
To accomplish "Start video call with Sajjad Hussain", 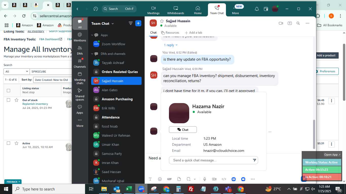I will pyautogui.click(x=281, y=23).
